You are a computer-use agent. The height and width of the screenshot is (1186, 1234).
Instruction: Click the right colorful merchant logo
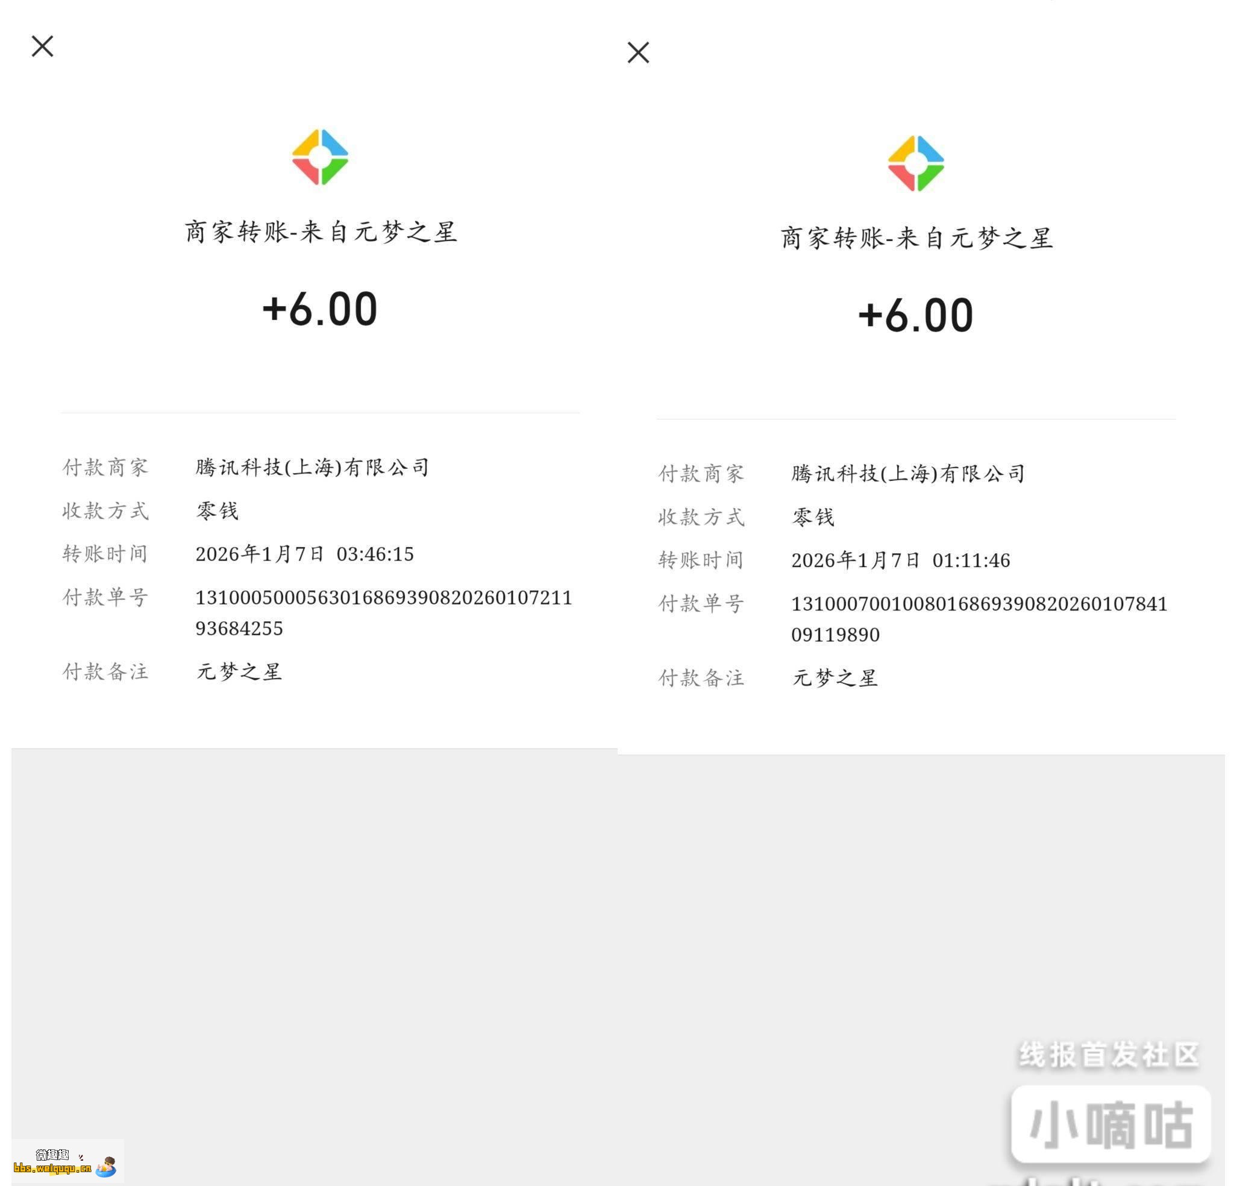point(915,163)
